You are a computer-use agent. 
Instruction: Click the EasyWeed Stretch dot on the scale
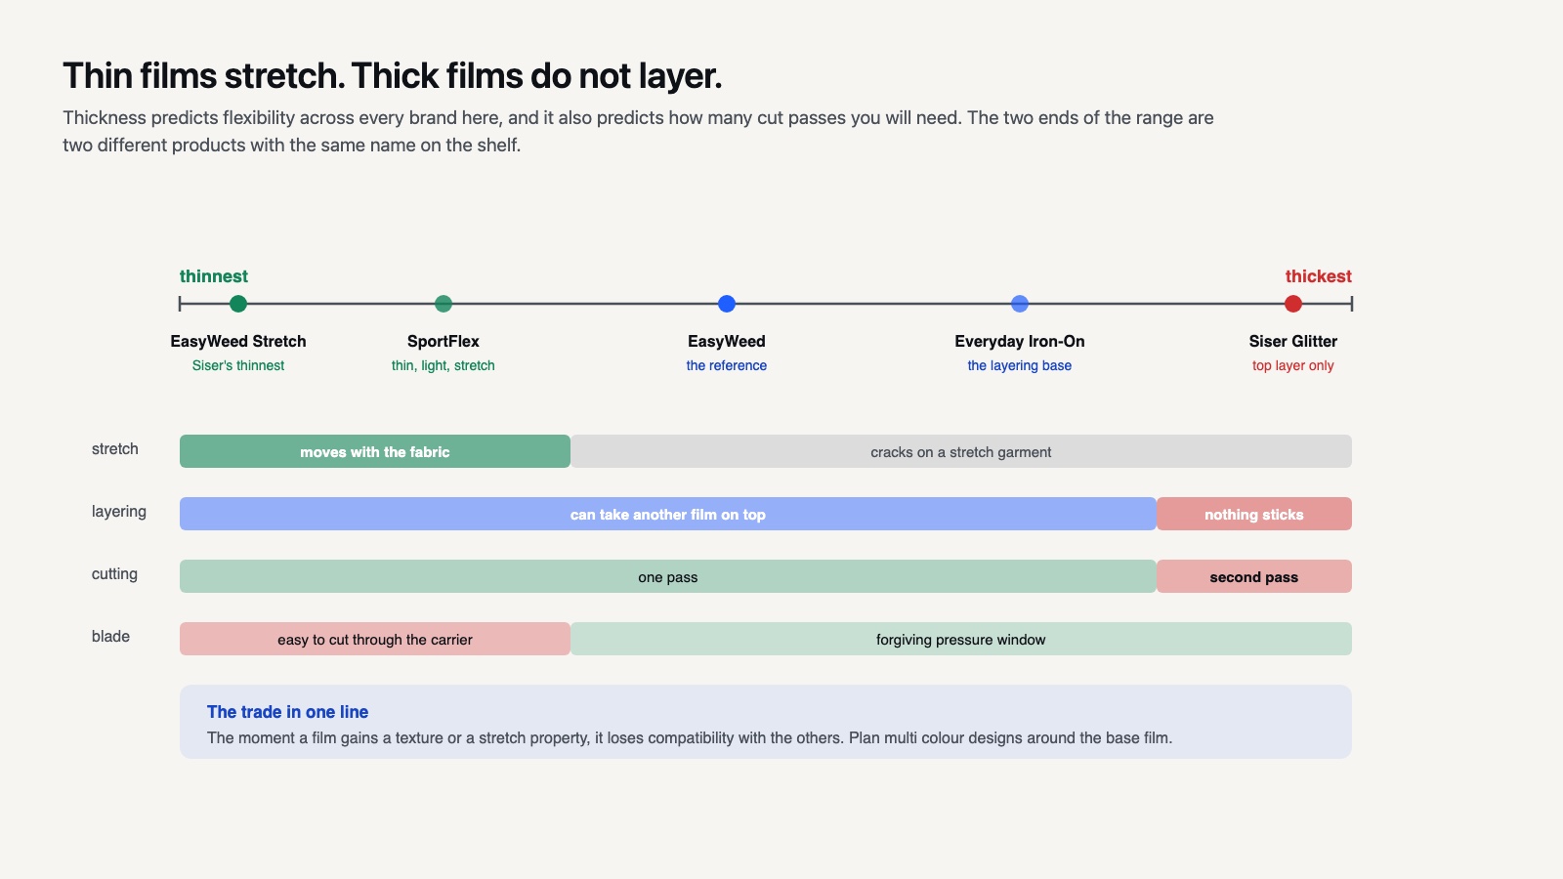pyautogui.click(x=238, y=304)
